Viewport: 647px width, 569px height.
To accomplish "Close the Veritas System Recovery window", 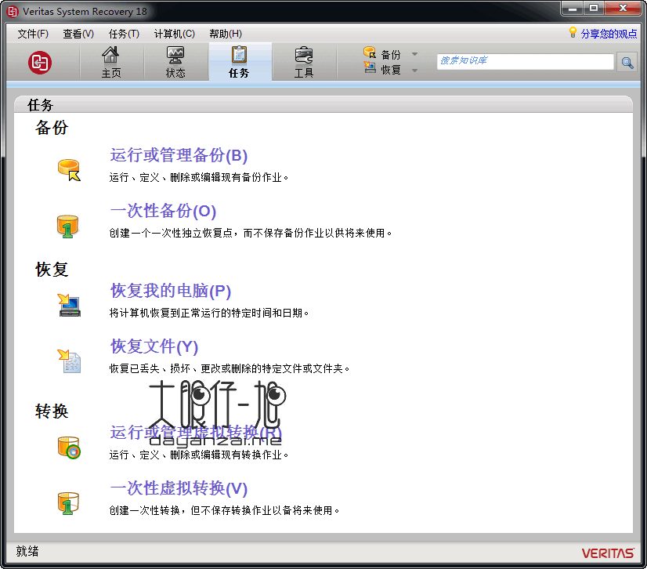I will 623,9.
